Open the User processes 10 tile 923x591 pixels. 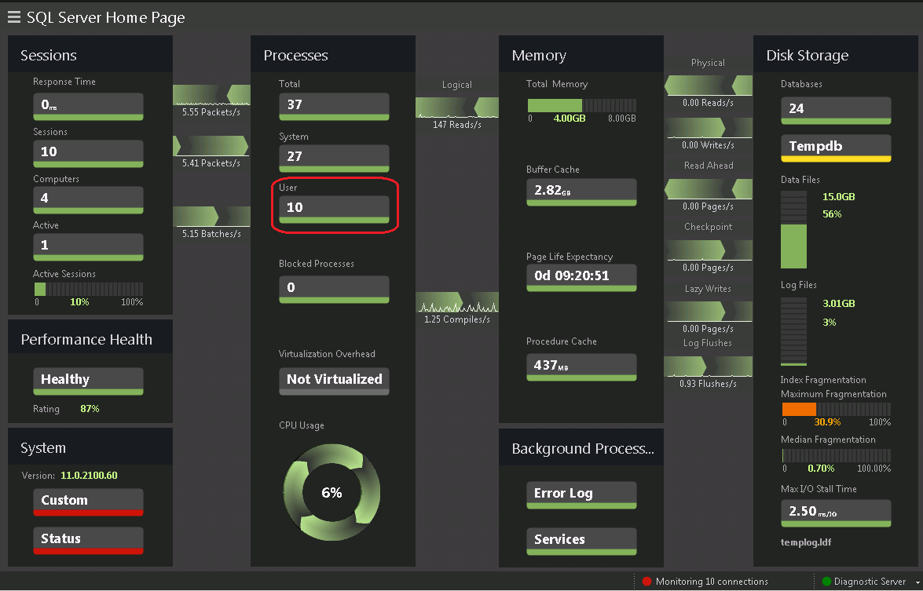coord(334,210)
